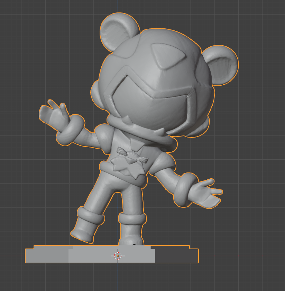Select the outstretched hand on the right
The width and height of the screenshot is (285, 291).
click(x=208, y=193)
